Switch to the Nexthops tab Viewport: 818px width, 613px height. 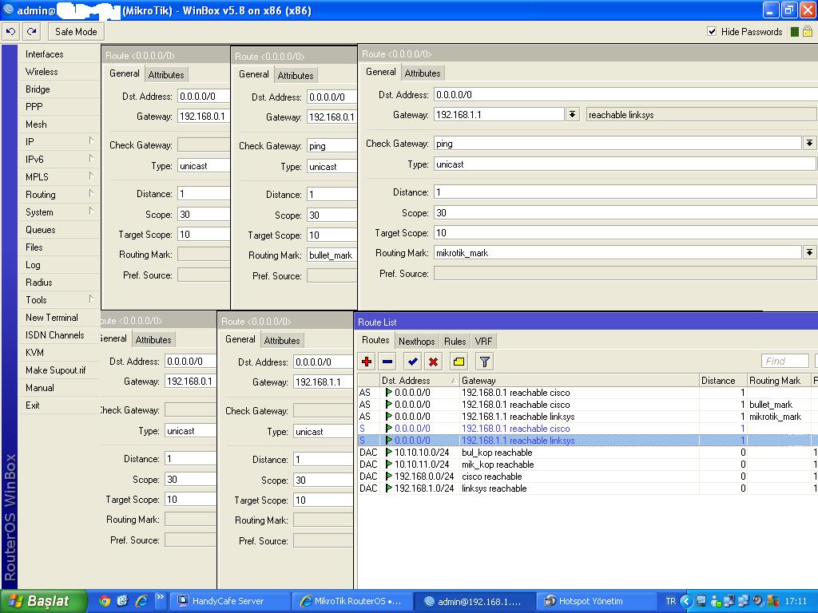416,342
